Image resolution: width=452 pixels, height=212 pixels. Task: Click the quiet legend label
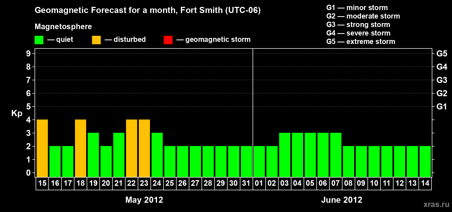pos(65,39)
